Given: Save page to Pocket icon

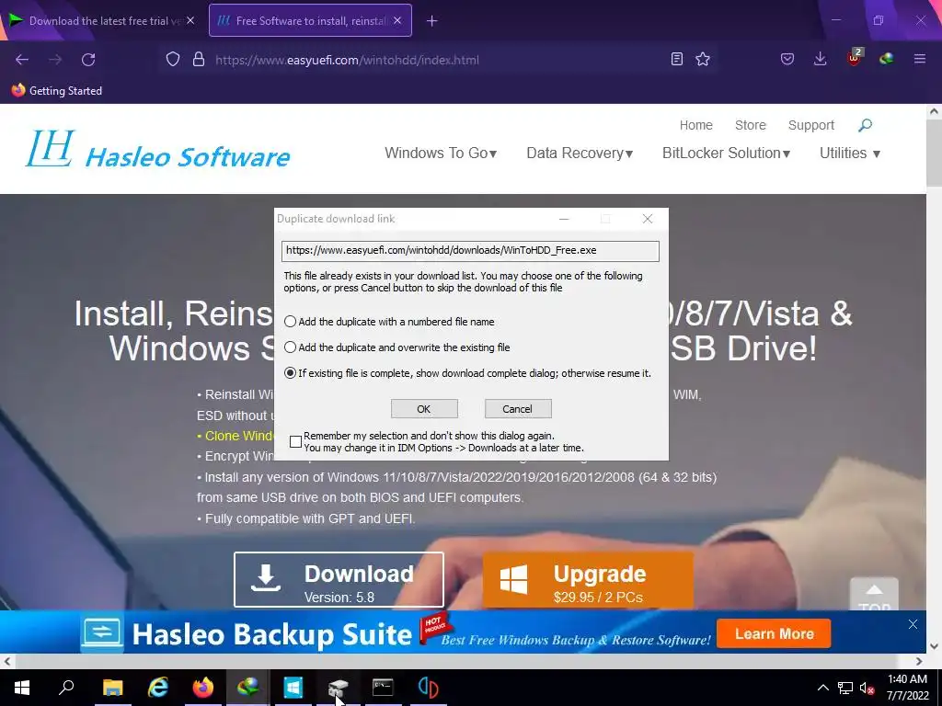Looking at the screenshot, I should 787,59.
